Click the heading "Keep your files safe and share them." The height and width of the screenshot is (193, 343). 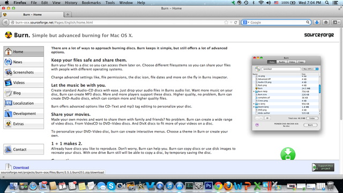pos(89,60)
